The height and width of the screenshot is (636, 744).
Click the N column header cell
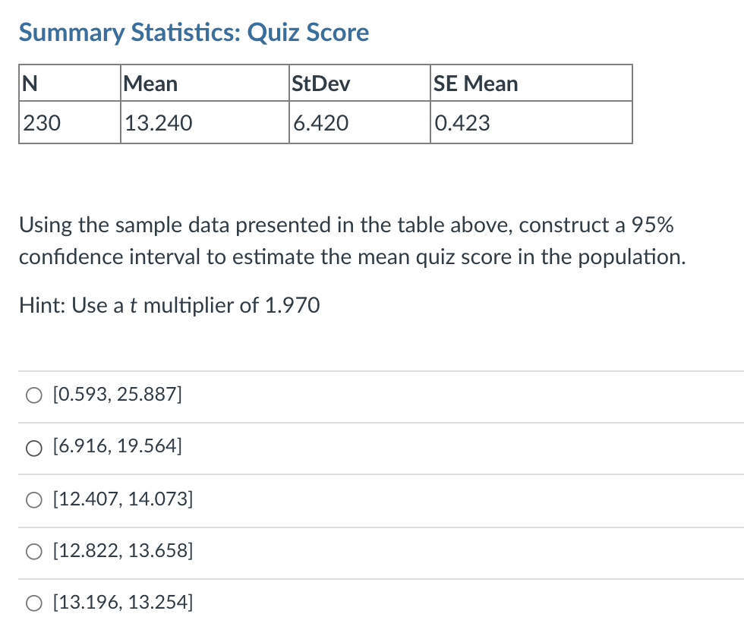point(68,83)
